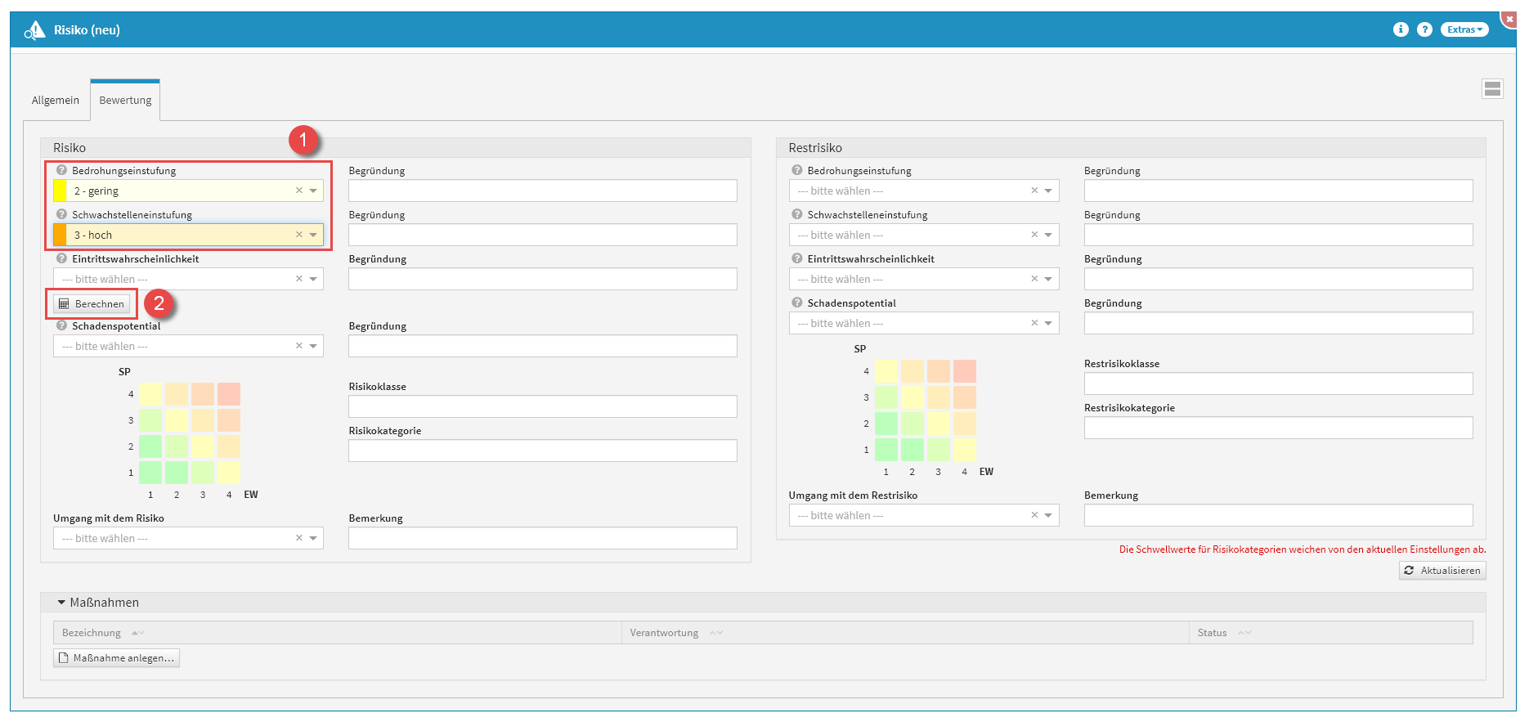
Task: Open Risiko Eintrittswahrscheinlichkeit dropdown
Action: (x=313, y=279)
